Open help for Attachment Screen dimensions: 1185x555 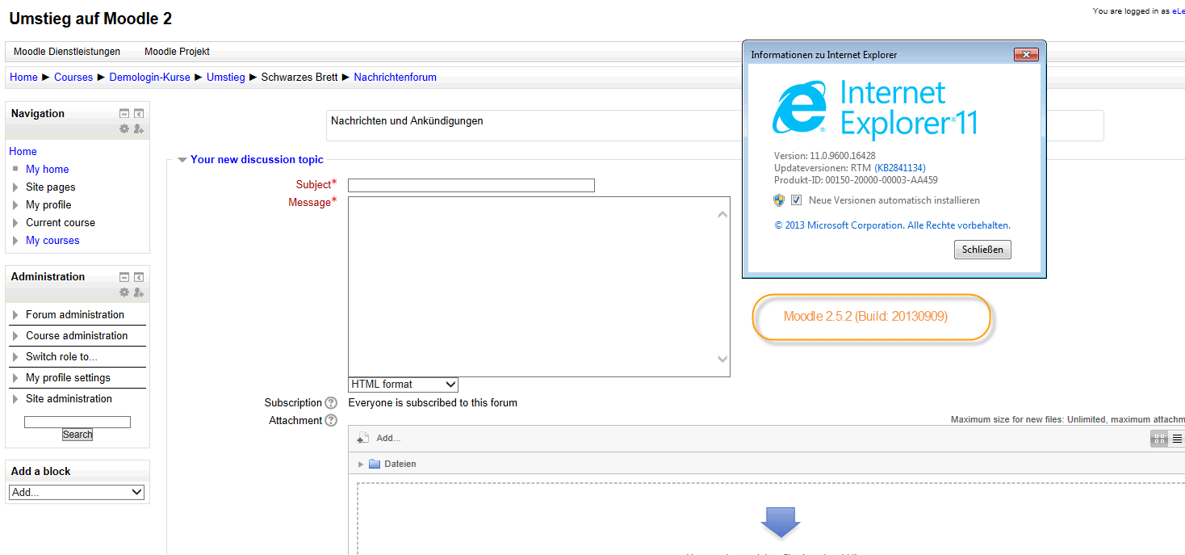[x=331, y=420]
